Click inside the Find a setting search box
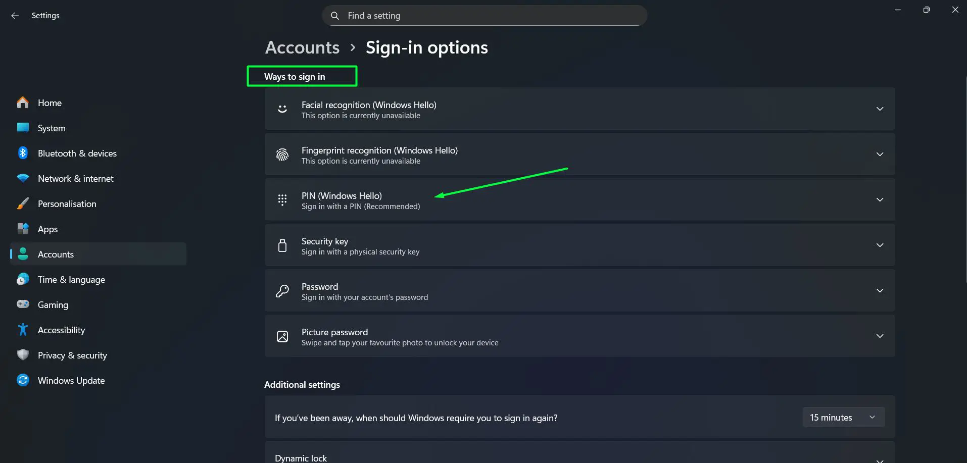Screen dimensions: 967x463 [x=483, y=15]
